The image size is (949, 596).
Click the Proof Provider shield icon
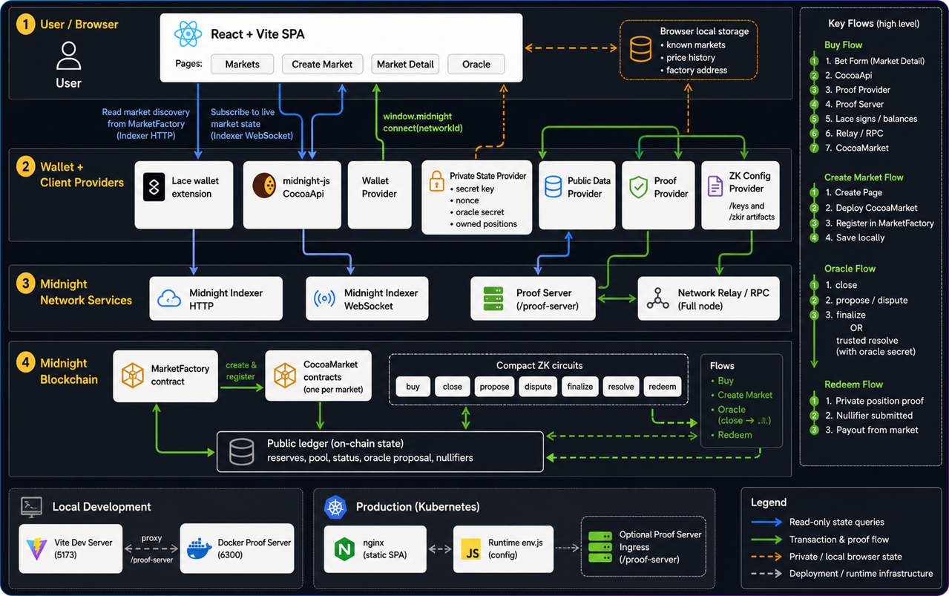[638, 187]
